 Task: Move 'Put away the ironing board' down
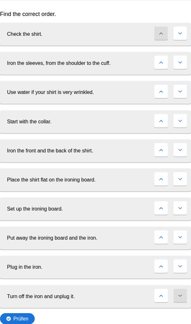click(180, 237)
